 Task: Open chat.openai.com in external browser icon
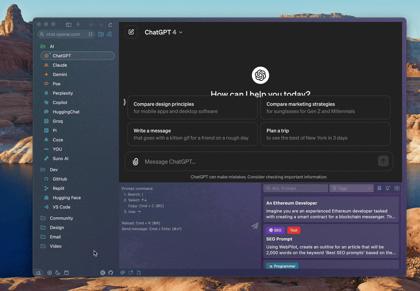(x=91, y=34)
